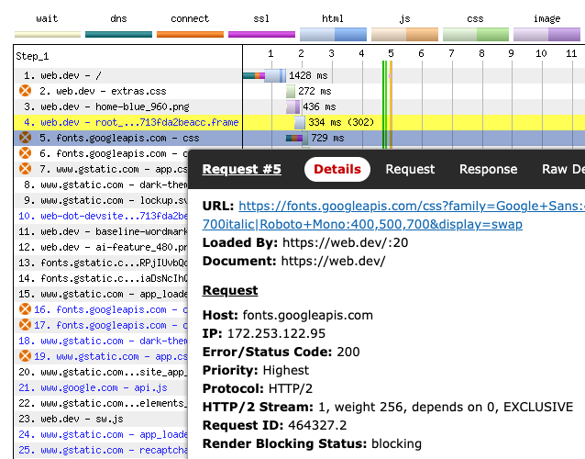Viewport: 585px width, 459px height.
Task: Click the 436 ms image waterfall bar
Action: pyautogui.click(x=292, y=106)
